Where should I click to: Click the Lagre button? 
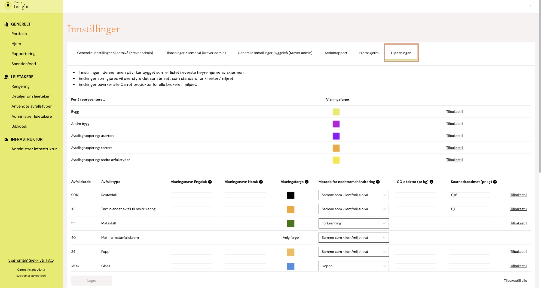[92, 281]
